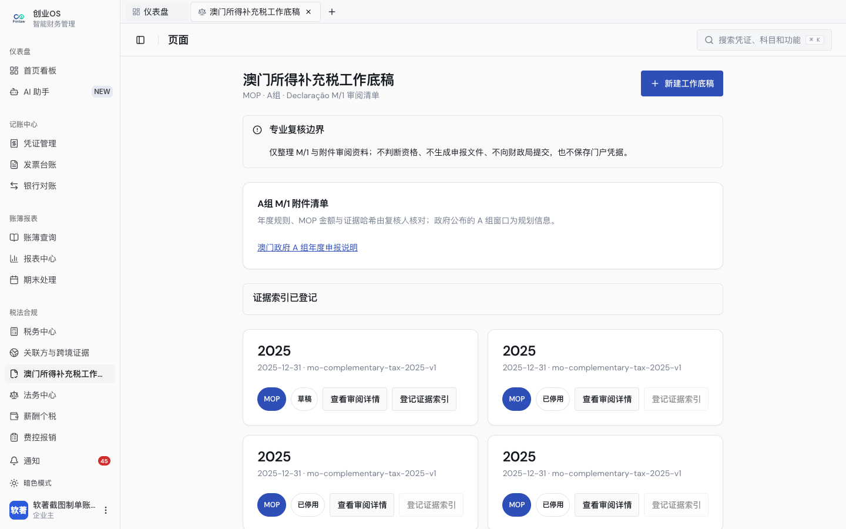
Task: Switch to the 仪表盘 tab
Action: pyautogui.click(x=156, y=12)
